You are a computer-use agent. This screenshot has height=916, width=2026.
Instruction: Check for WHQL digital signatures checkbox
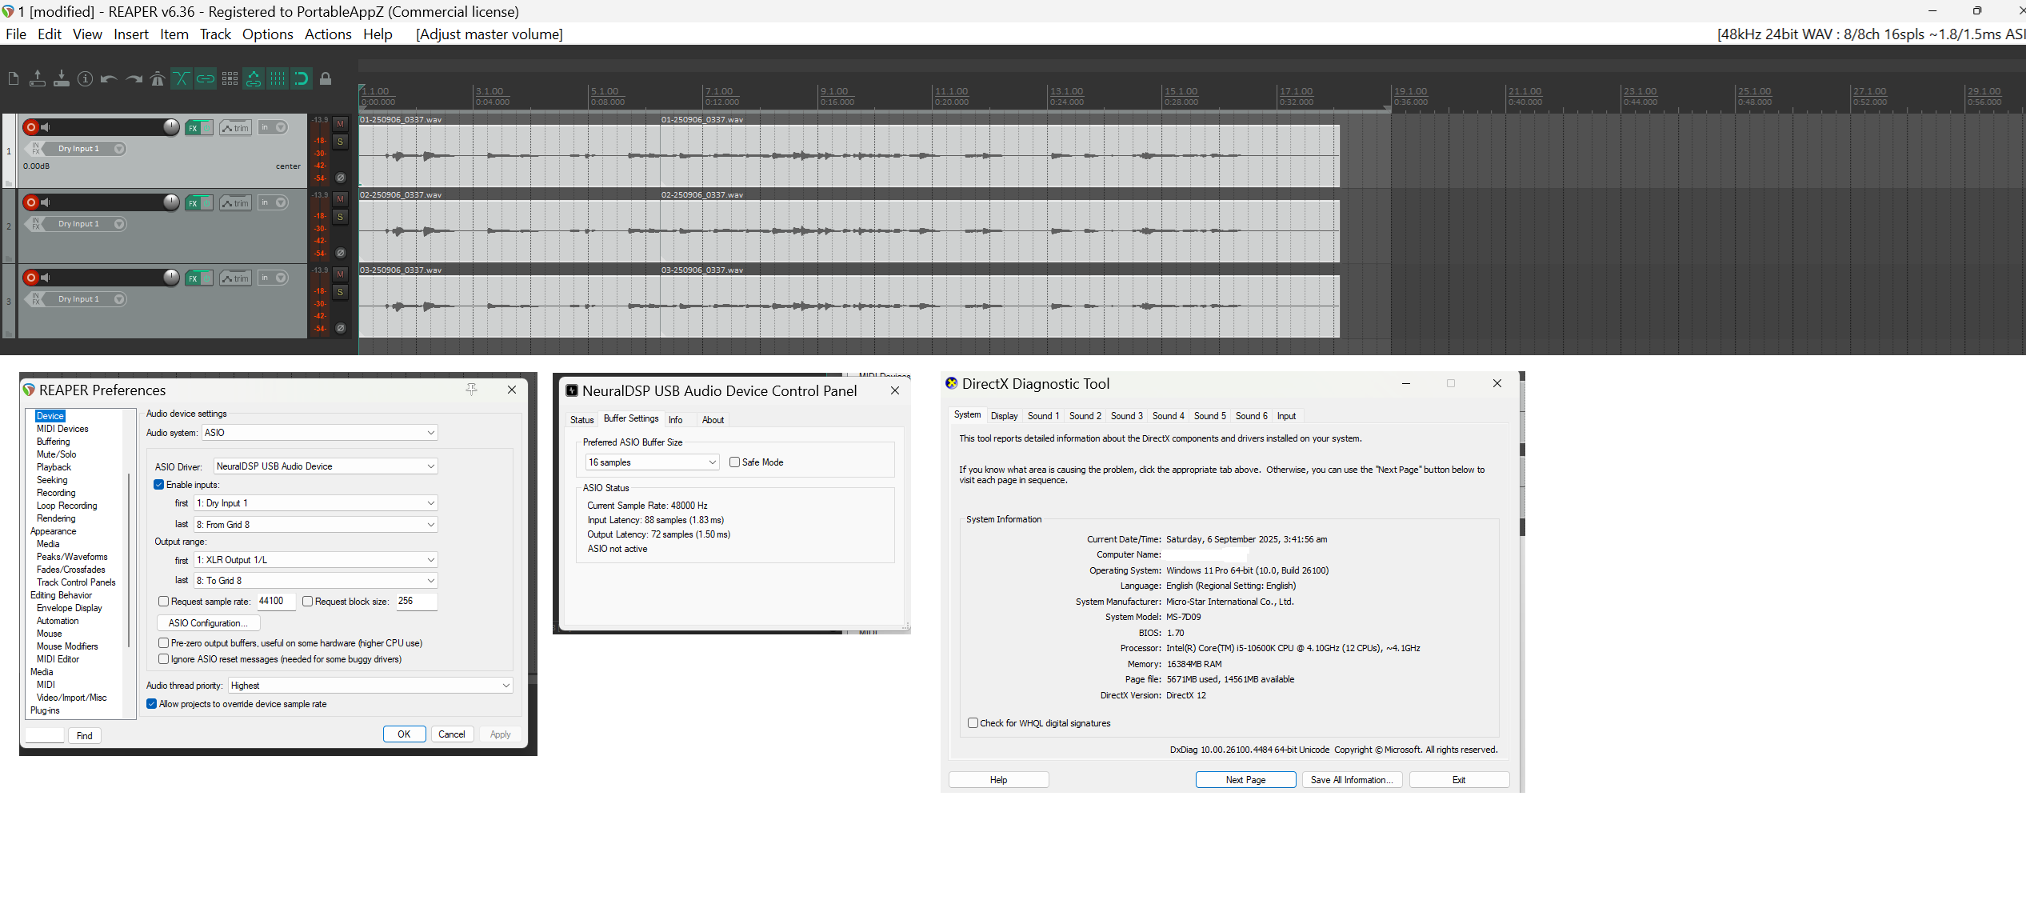(973, 723)
